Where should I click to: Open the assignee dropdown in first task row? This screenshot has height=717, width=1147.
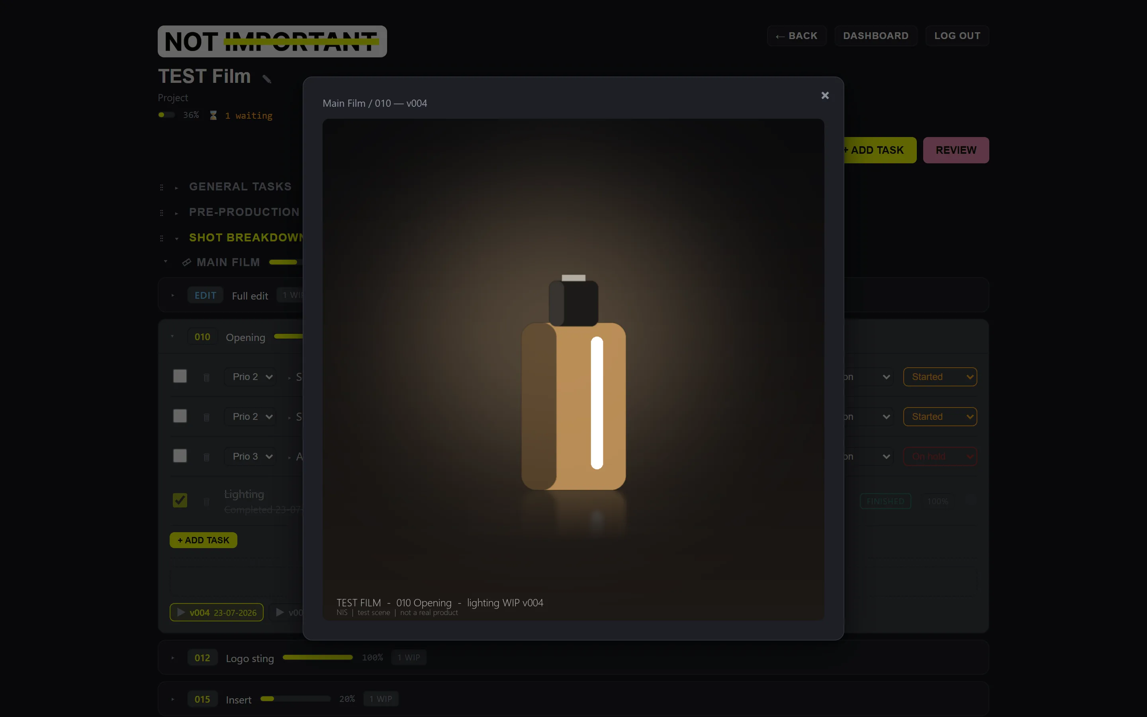point(869,377)
